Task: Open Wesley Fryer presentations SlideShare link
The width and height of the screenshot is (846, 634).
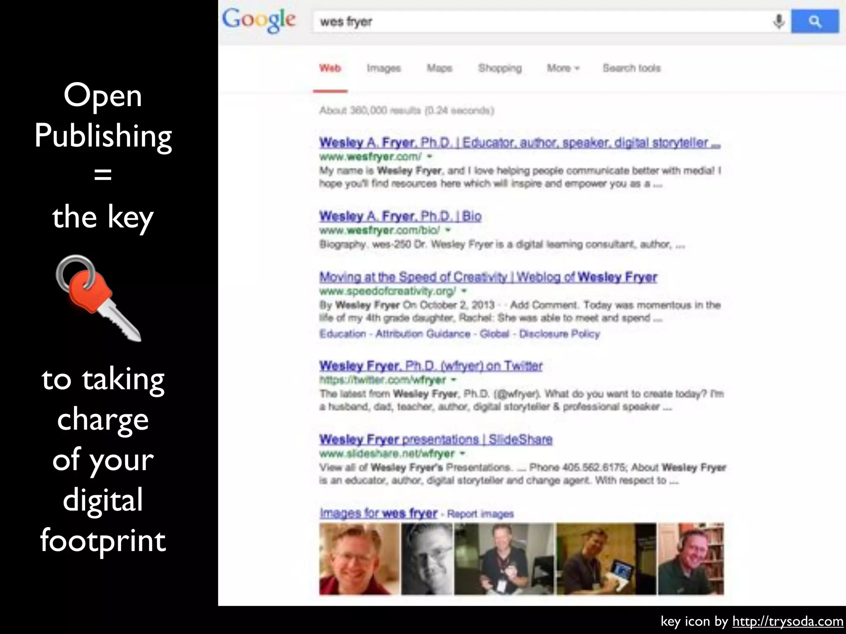Action: click(435, 439)
